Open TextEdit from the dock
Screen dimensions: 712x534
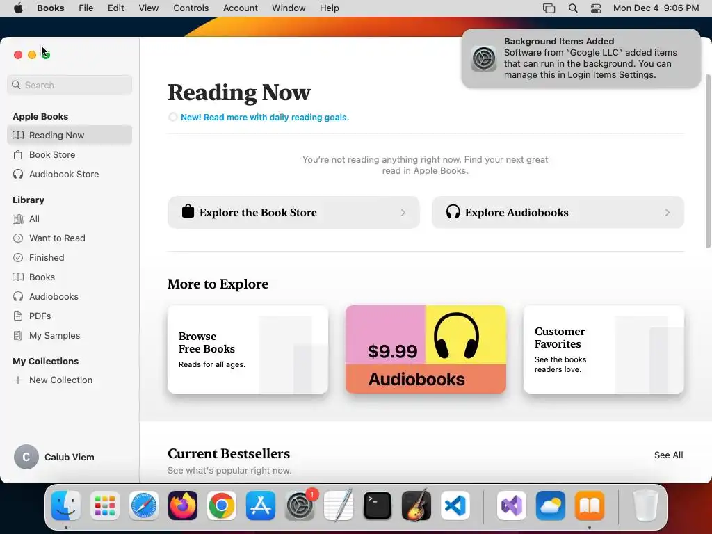pos(339,505)
